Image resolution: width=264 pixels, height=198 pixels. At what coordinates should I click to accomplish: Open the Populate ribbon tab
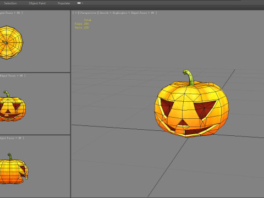[x=64, y=3]
